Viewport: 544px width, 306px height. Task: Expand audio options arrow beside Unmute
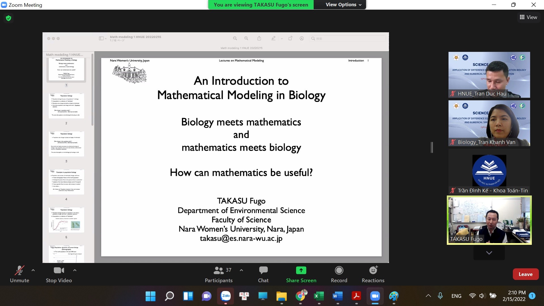(33, 270)
